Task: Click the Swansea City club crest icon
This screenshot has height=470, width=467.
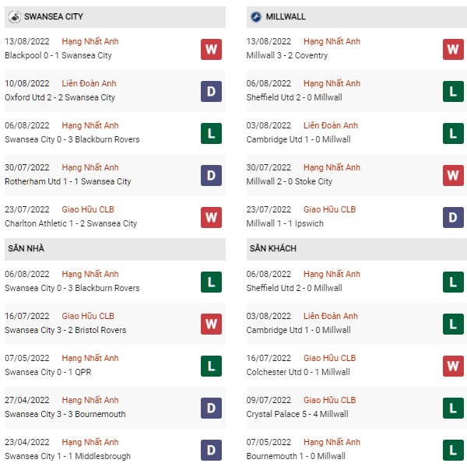Action: (x=14, y=17)
